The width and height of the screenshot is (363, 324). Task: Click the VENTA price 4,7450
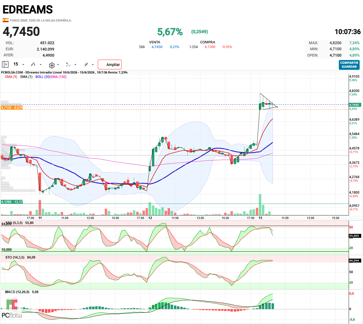[x=157, y=47]
